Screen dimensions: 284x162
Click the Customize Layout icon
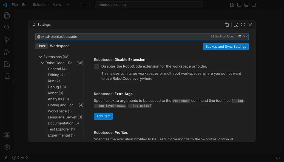coord(232,5)
